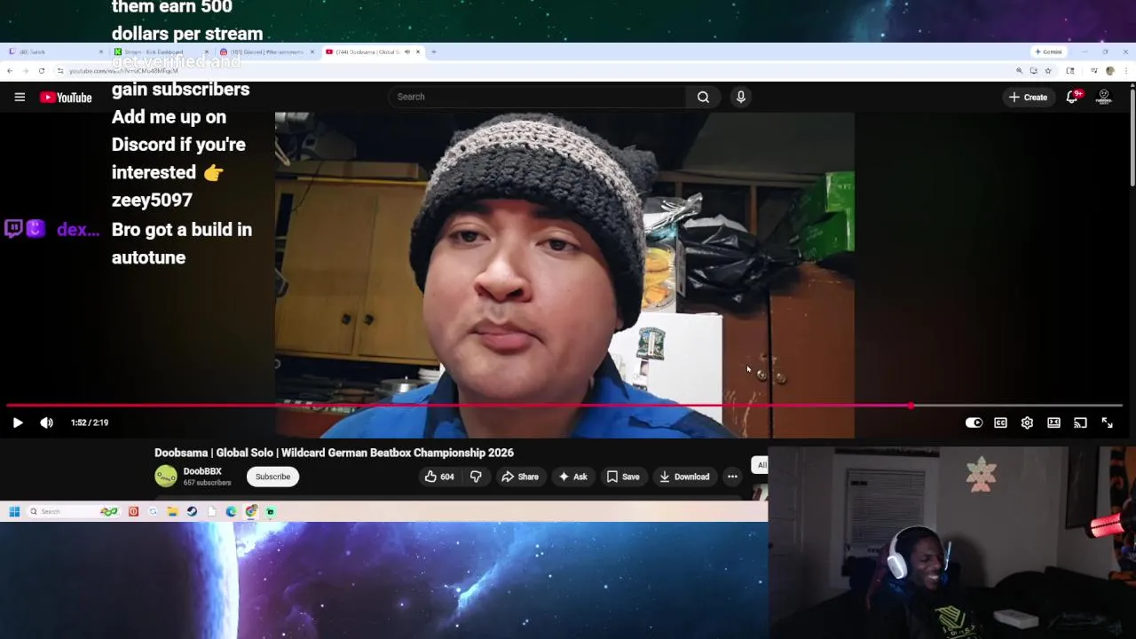Viewport: 1136px width, 639px height.
Task: Click the video title Doobsama Global Solo
Action: click(x=334, y=453)
